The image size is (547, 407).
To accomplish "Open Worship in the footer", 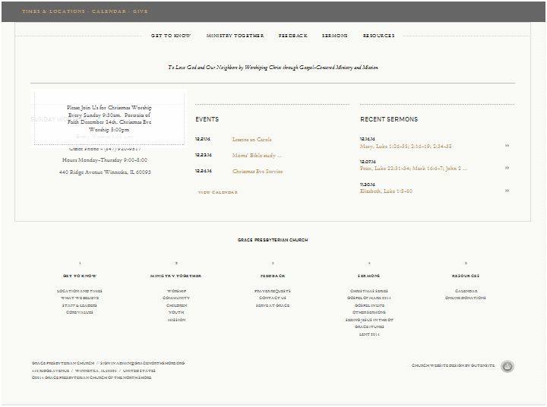I will pyautogui.click(x=176, y=291).
